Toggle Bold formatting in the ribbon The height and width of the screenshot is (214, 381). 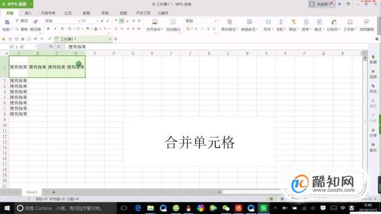(48, 28)
